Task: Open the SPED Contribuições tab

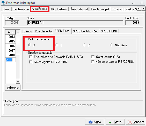Action: (85, 31)
